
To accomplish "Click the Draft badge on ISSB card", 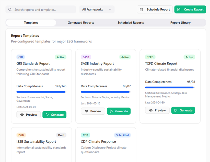I will click(x=61, y=135).
